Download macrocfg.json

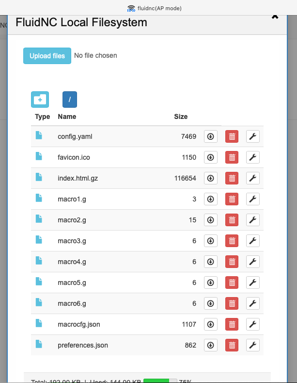[x=211, y=324]
